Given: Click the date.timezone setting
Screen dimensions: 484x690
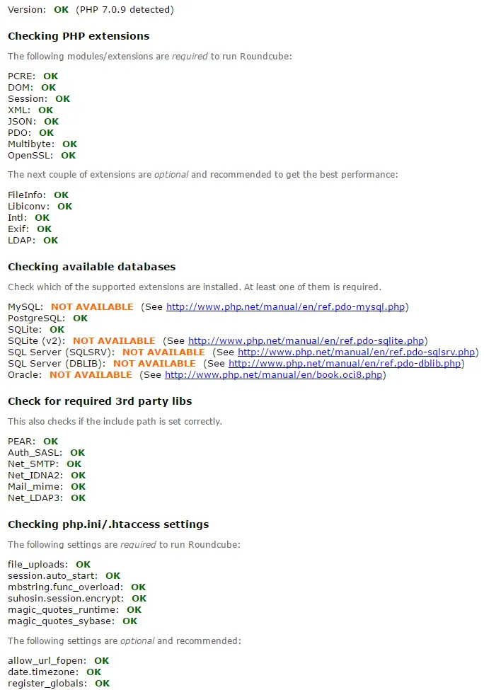Looking at the screenshot, I should pos(43,672).
